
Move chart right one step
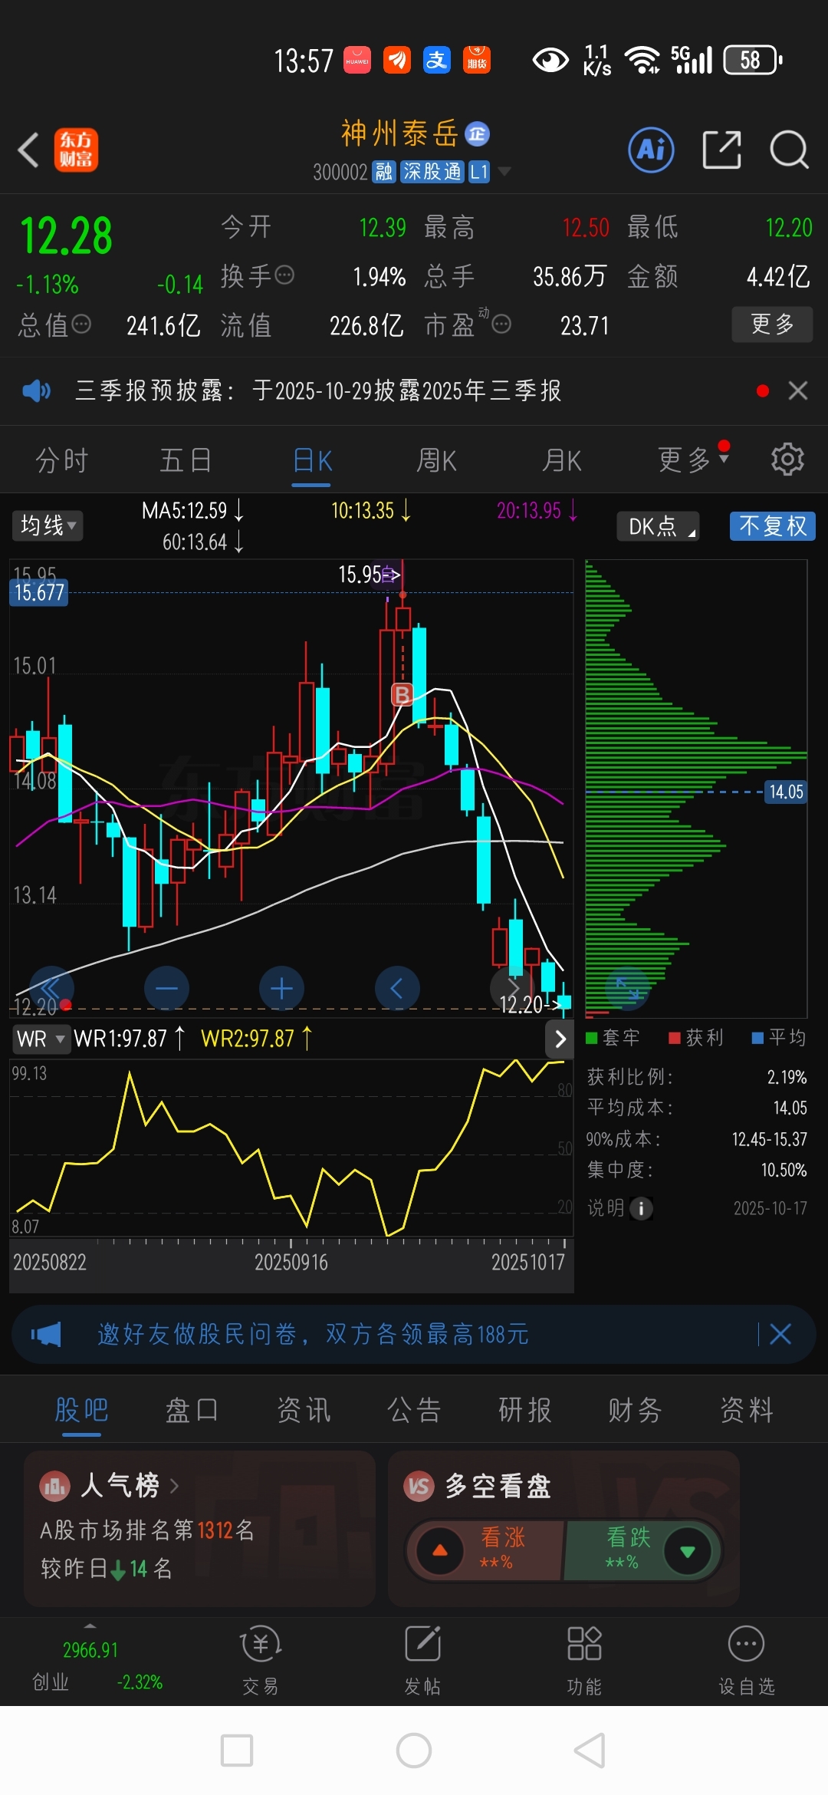pyautogui.click(x=512, y=988)
